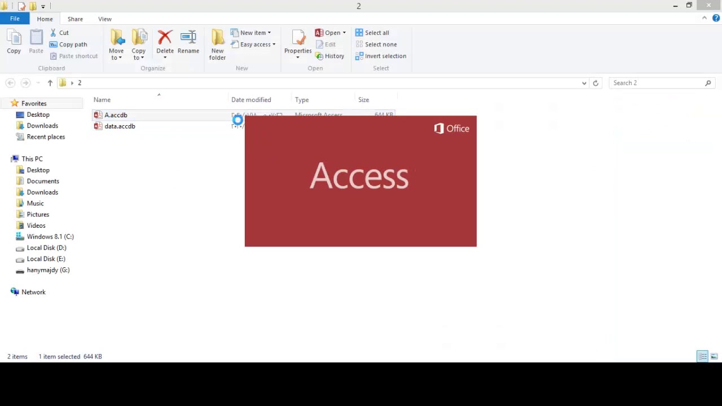Open hanymajdy (G:) drive
The image size is (722, 406).
click(48, 270)
